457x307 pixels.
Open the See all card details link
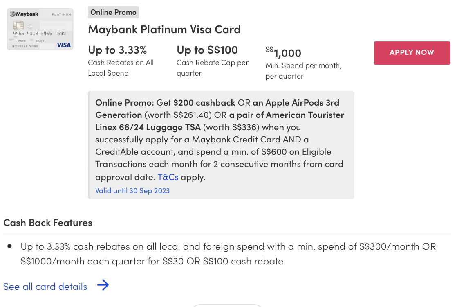[45, 287]
